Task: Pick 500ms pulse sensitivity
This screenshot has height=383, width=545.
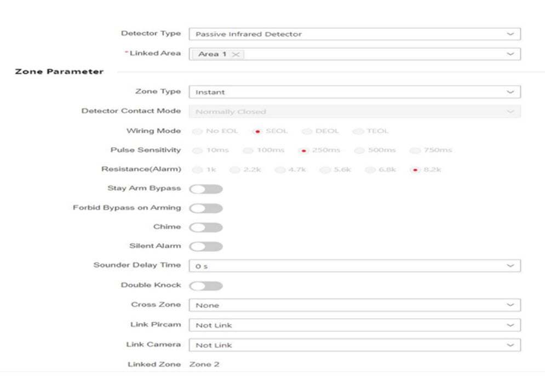Action: click(x=359, y=150)
